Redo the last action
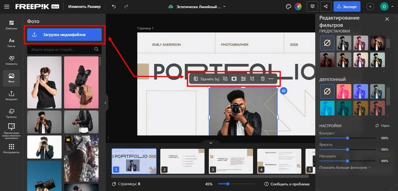 tap(126, 6)
